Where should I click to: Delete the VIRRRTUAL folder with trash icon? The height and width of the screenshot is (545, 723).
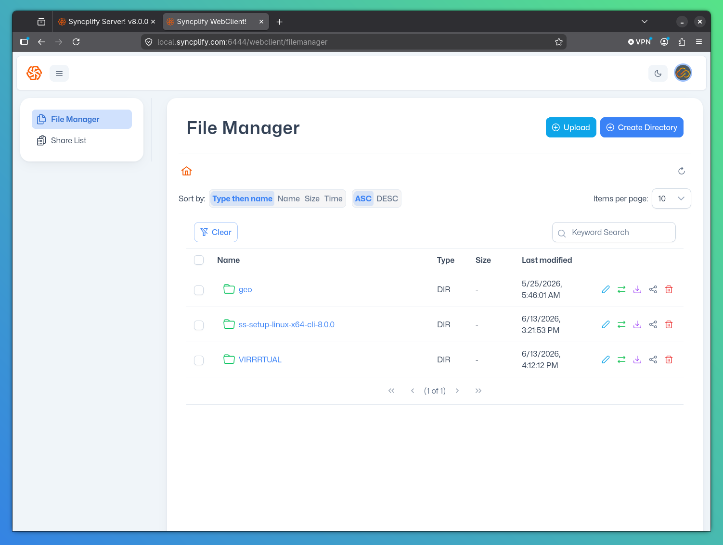(669, 359)
